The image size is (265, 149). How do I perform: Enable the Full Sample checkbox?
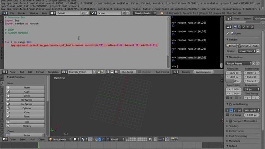(228, 115)
